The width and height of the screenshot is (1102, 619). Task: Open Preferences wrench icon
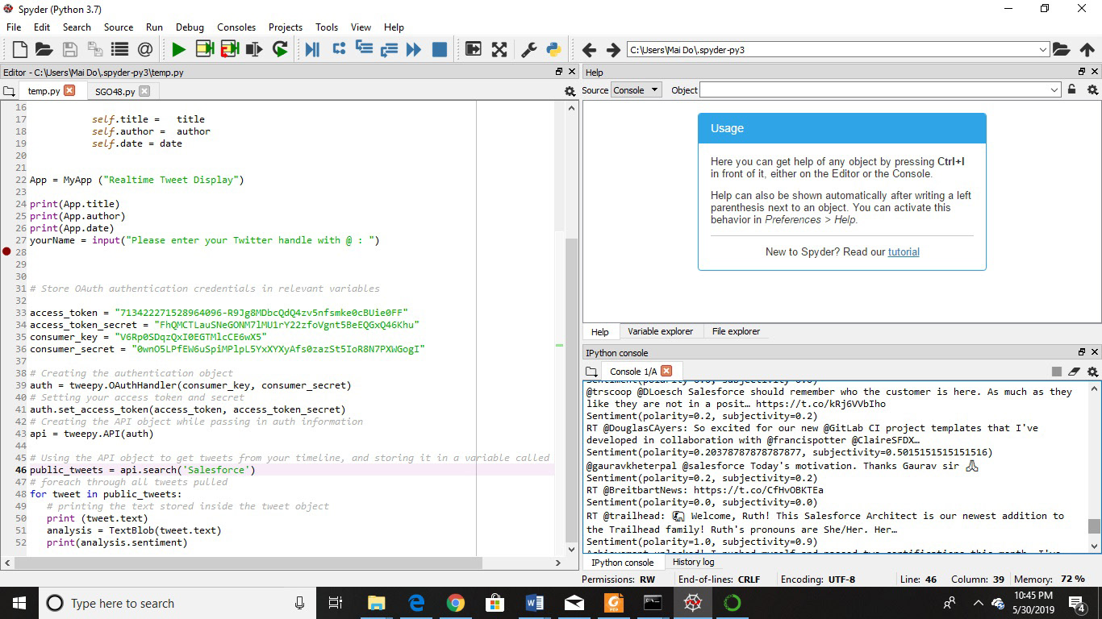coord(529,50)
